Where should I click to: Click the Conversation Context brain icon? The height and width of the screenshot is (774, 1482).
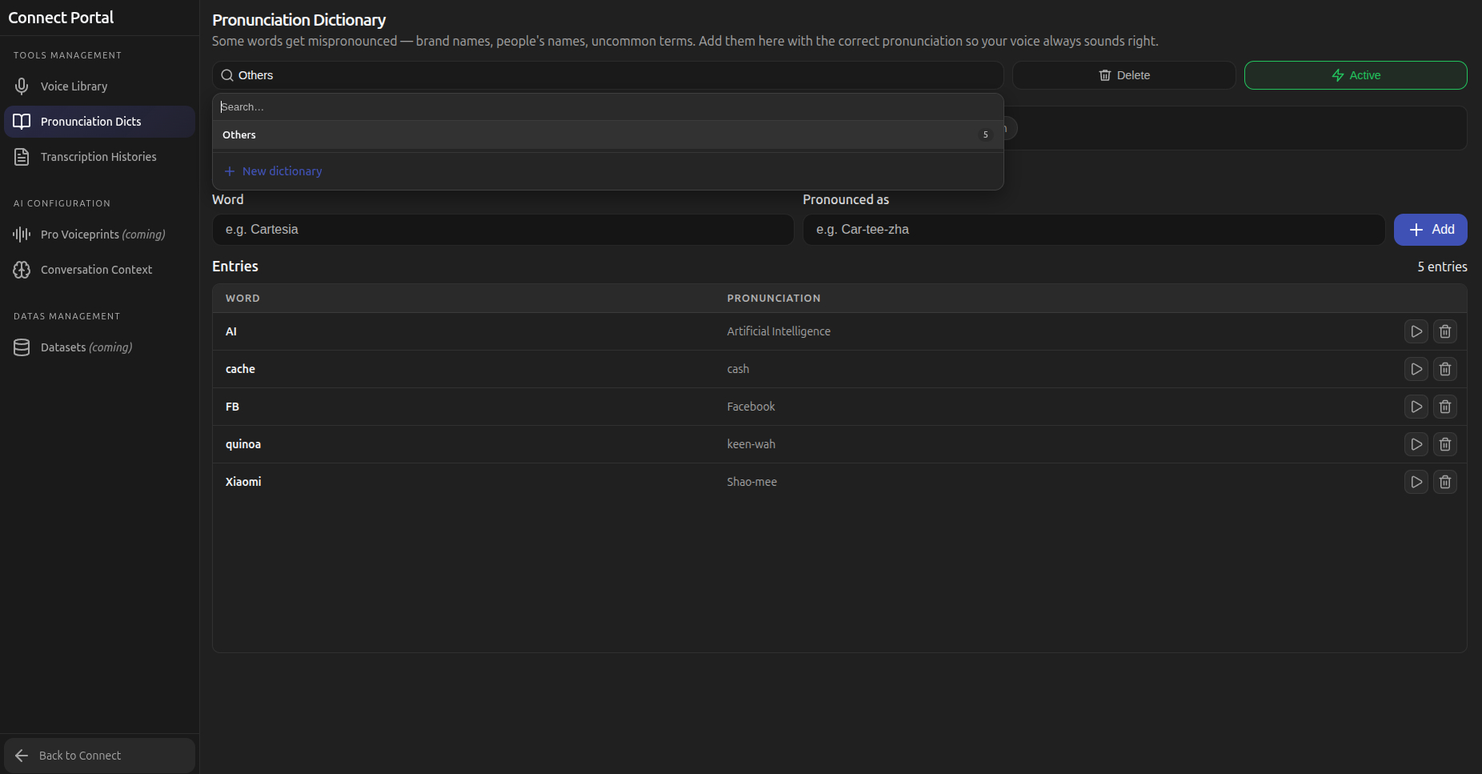(22, 270)
